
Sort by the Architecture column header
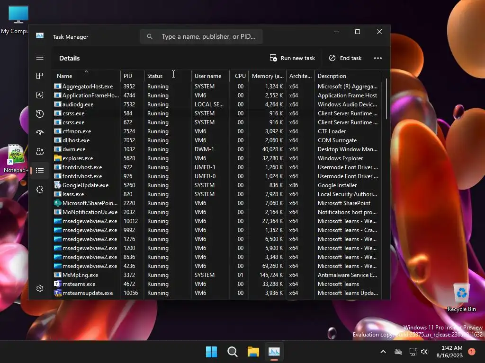pyautogui.click(x=300, y=76)
